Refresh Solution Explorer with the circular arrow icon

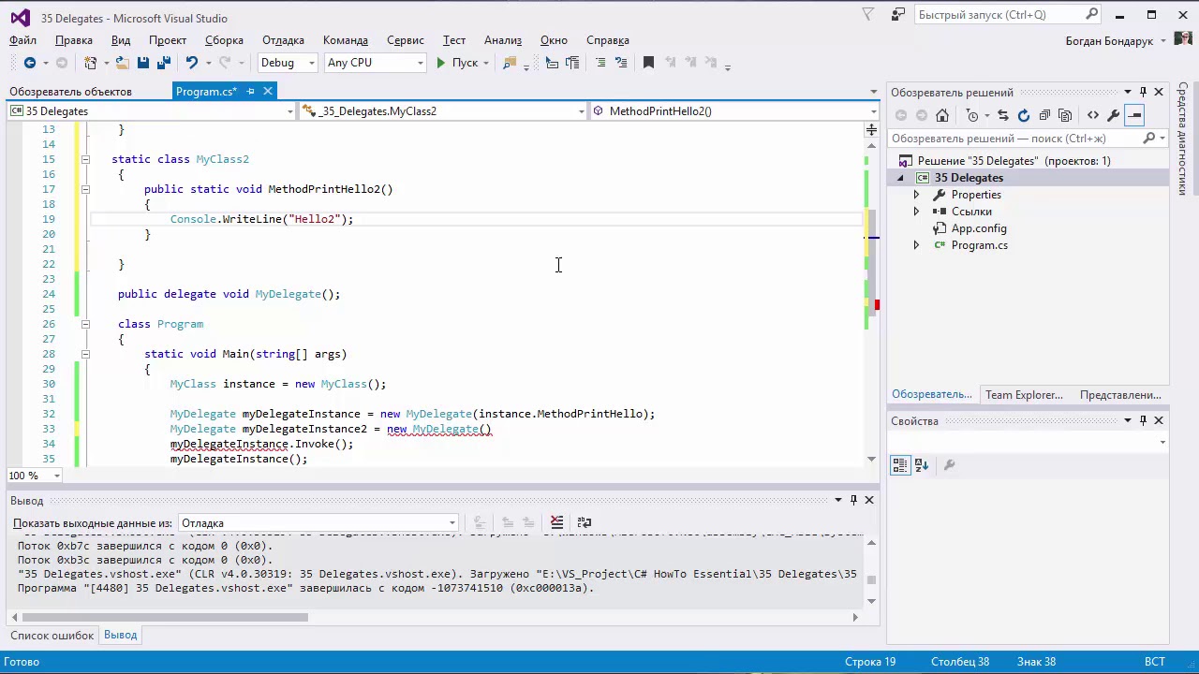coord(1024,115)
